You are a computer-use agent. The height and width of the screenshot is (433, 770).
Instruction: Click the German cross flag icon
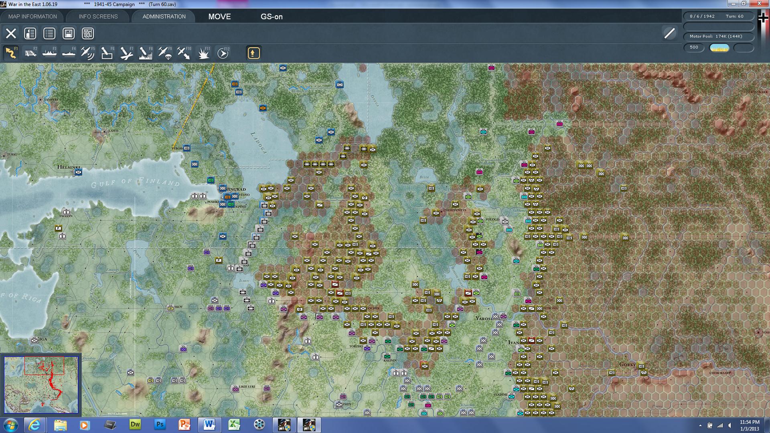click(x=763, y=18)
